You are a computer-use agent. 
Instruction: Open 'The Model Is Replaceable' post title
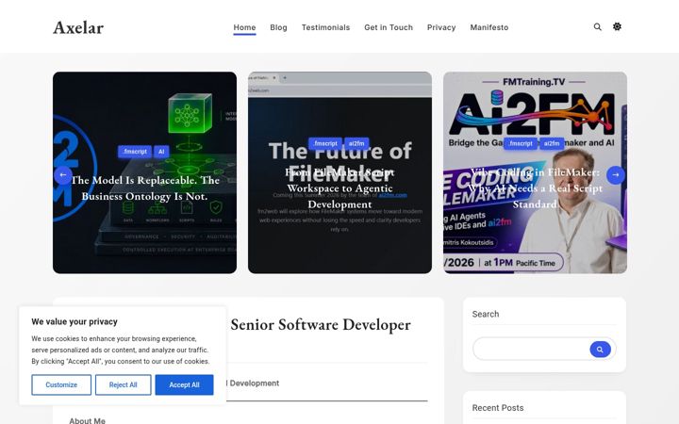[x=145, y=188]
